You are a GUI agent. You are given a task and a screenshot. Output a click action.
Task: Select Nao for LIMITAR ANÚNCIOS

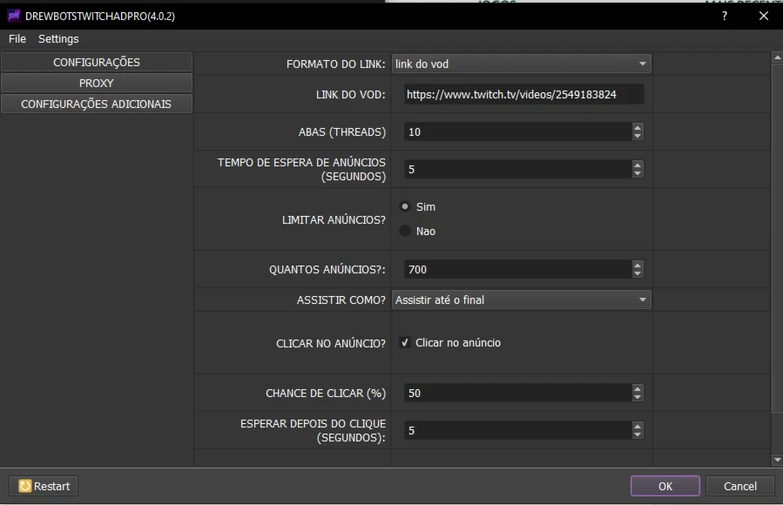[x=405, y=231]
